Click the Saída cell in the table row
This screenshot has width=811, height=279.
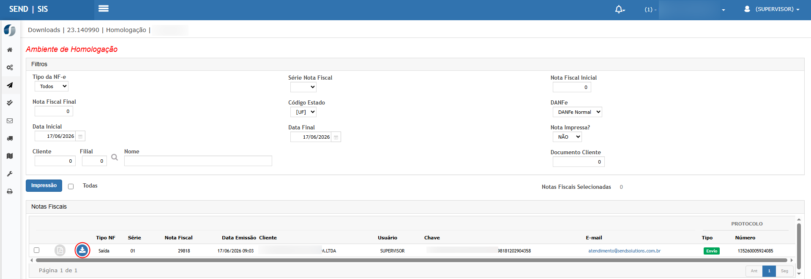[x=104, y=251]
